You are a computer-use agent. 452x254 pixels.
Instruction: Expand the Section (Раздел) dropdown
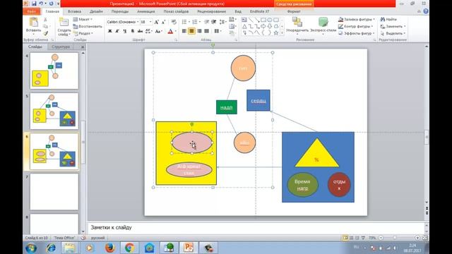83,33
